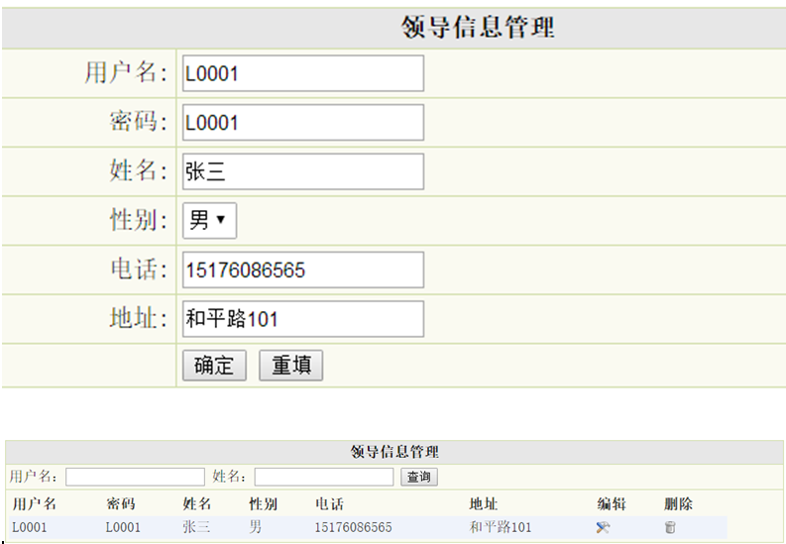786x544 pixels.
Task: Click the 密码: form label
Action: (x=139, y=121)
